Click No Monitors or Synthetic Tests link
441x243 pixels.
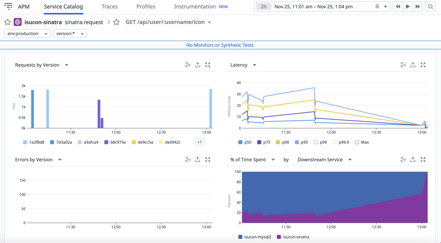click(x=220, y=45)
